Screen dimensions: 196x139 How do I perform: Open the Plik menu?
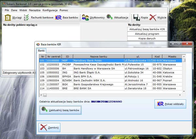point(7,10)
